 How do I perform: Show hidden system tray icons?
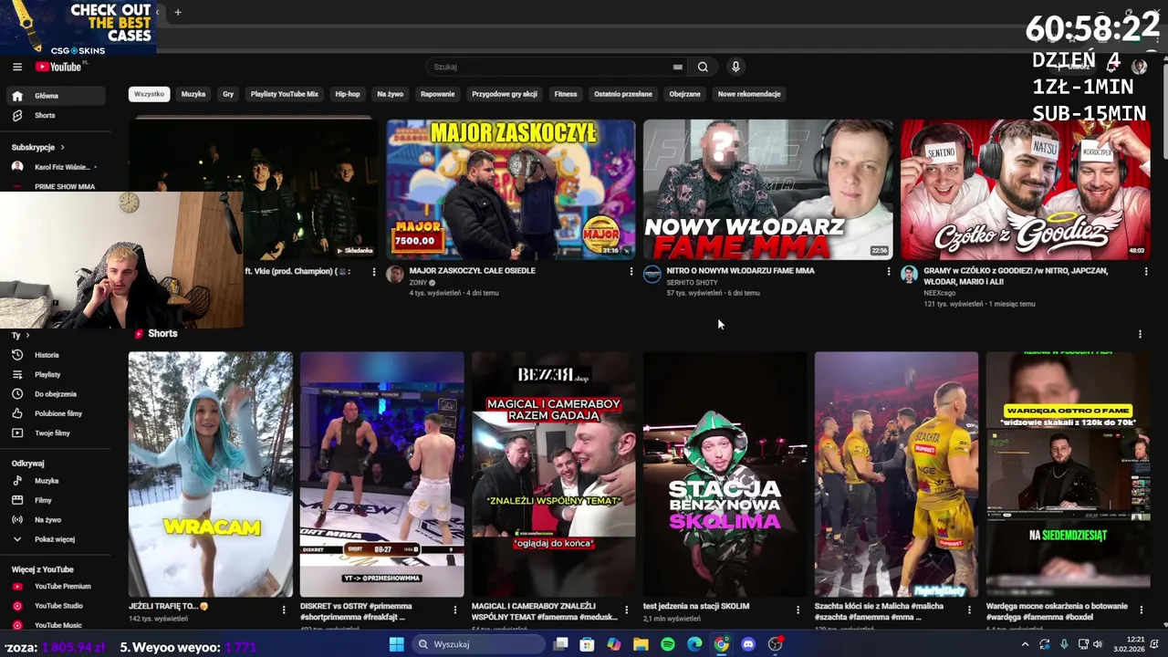coord(1025,644)
